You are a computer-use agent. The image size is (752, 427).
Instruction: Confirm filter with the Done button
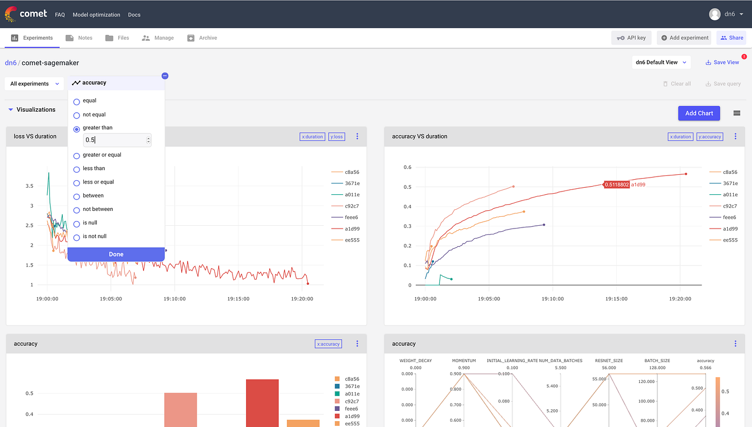(116, 254)
